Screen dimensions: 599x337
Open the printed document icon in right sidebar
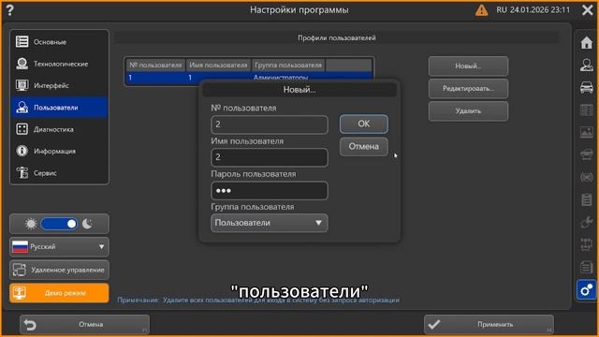pos(587,267)
